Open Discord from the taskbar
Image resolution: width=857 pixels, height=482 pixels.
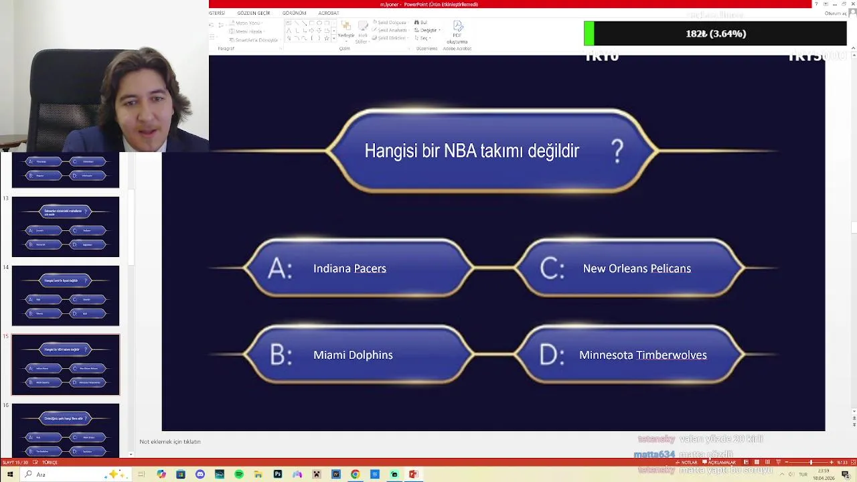point(200,474)
